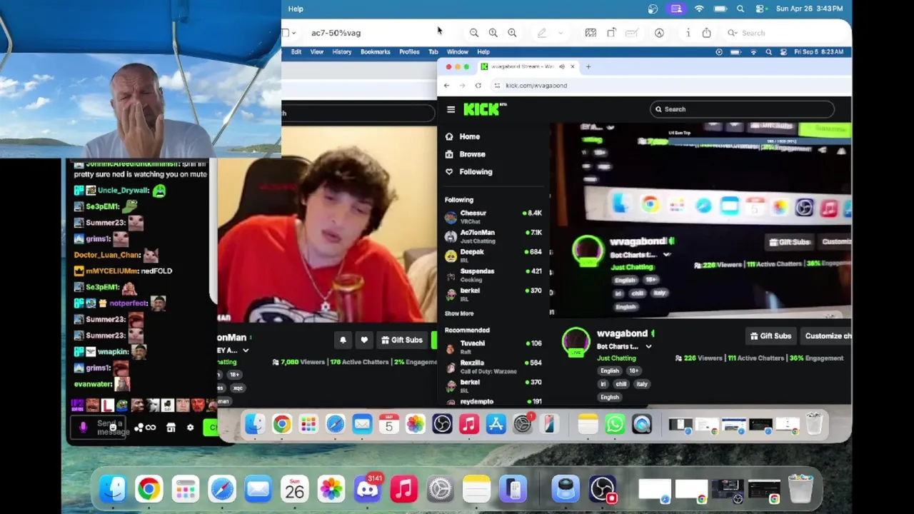Open Ac7ionMan channel in Following list
The height and width of the screenshot is (514, 914).
pos(493,236)
